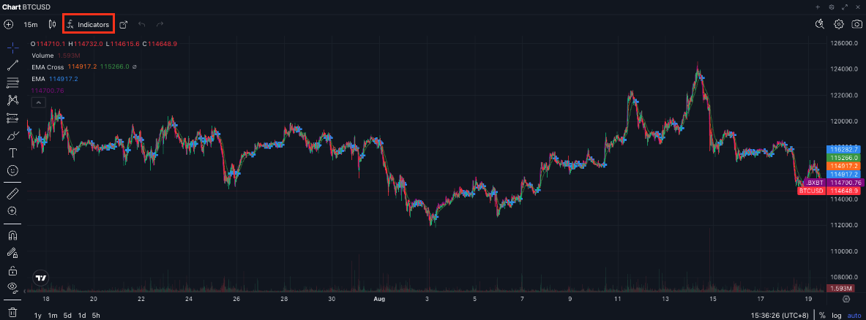Click the 15:36:26 (UTC+8) timezone label

pyautogui.click(x=781, y=316)
